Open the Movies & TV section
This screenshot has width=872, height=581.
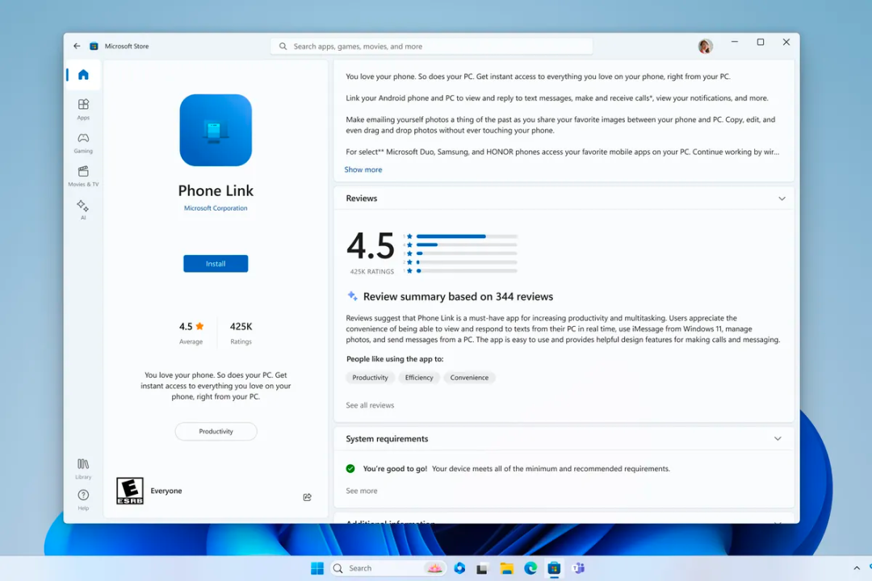83,176
